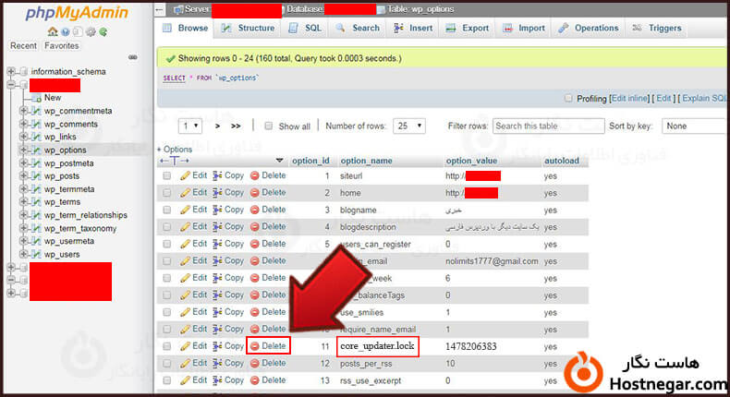Sort by option_name column header

click(x=366, y=160)
